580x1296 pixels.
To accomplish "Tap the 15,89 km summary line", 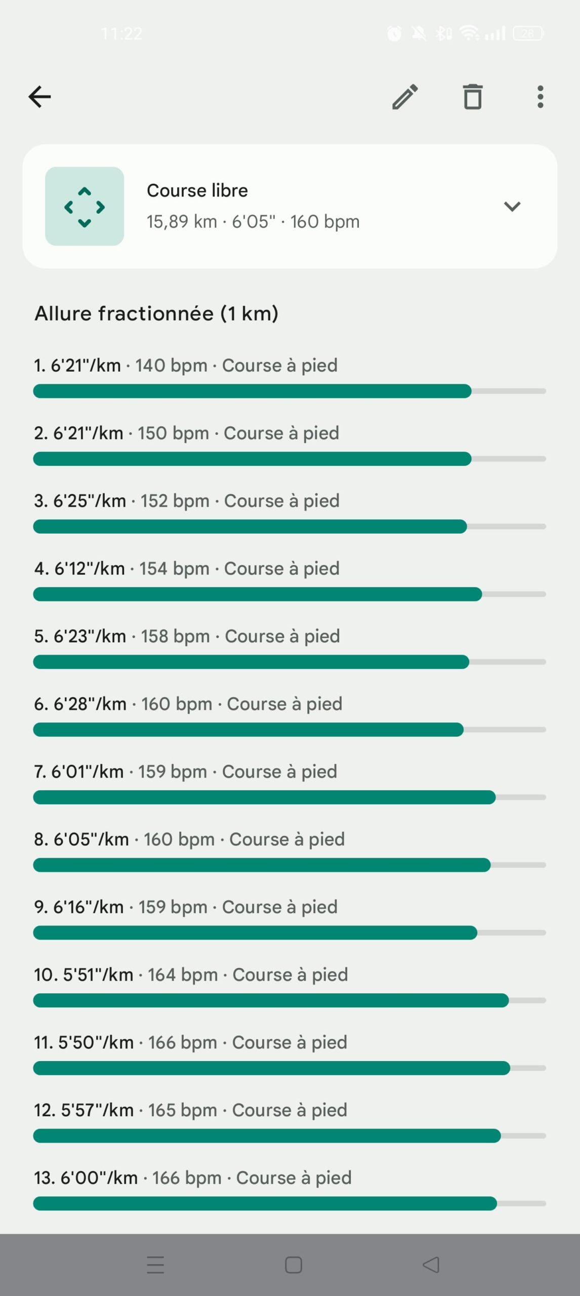I will (x=253, y=222).
